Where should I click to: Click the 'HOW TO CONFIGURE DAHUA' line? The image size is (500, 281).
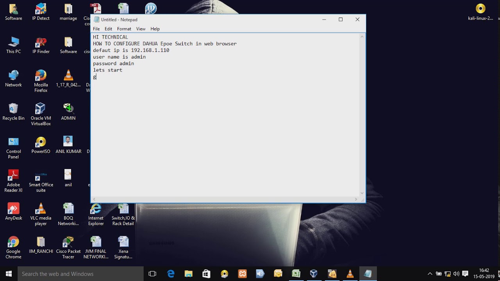click(x=165, y=44)
